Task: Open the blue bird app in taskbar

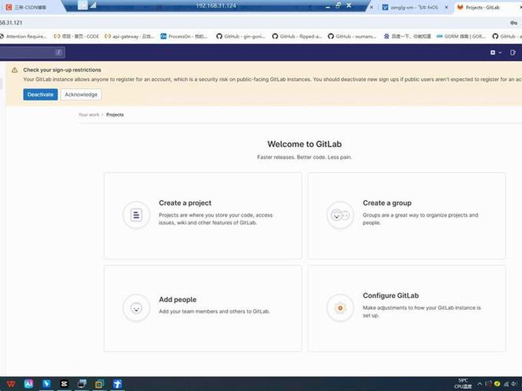Action: (x=46, y=384)
